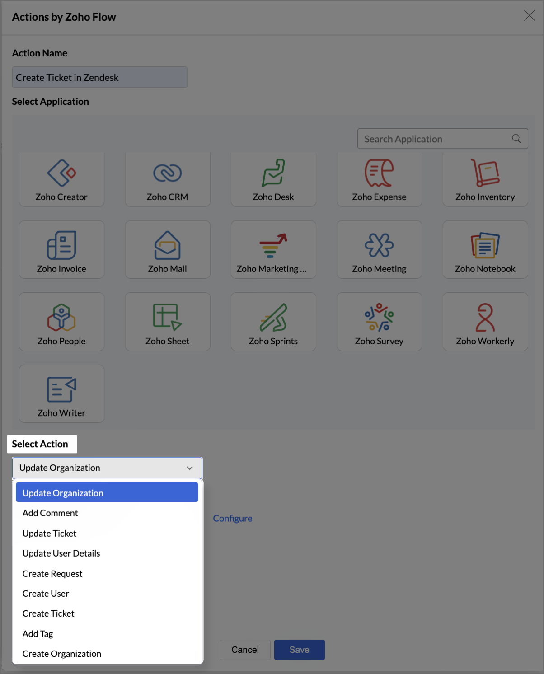
Task: Focus the Action Name text field
Action: (x=99, y=77)
